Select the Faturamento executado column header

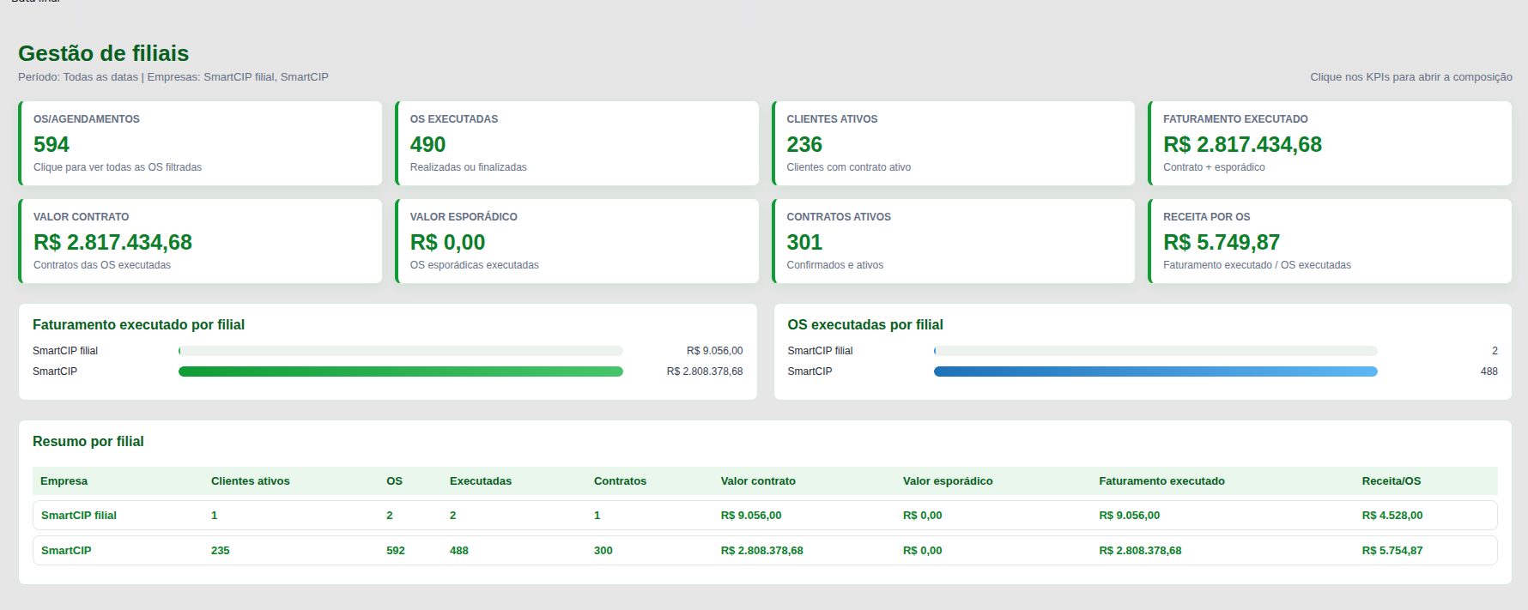tap(1161, 481)
